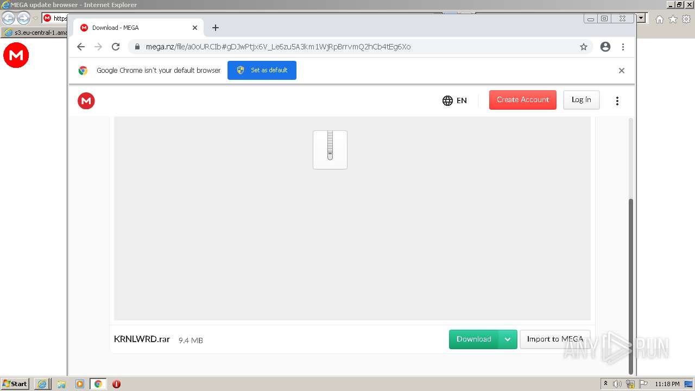The height and width of the screenshot is (391, 695).
Task: Open media player taskbar icon
Action: (80, 384)
